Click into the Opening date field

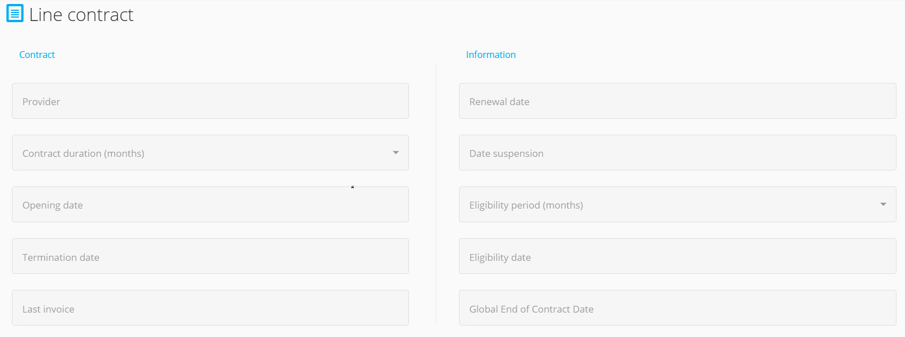click(210, 204)
